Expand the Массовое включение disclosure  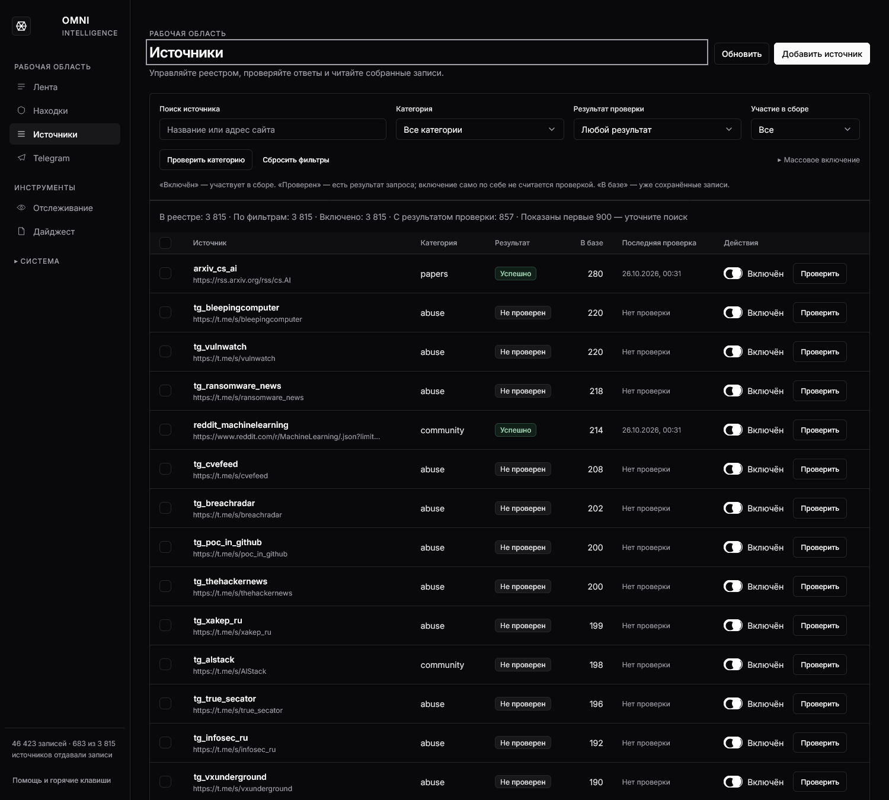(818, 160)
